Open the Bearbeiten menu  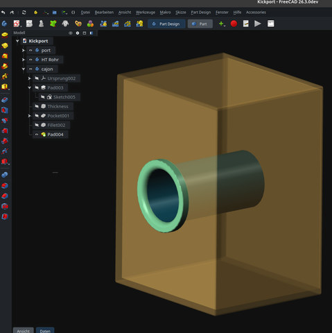[x=104, y=12]
